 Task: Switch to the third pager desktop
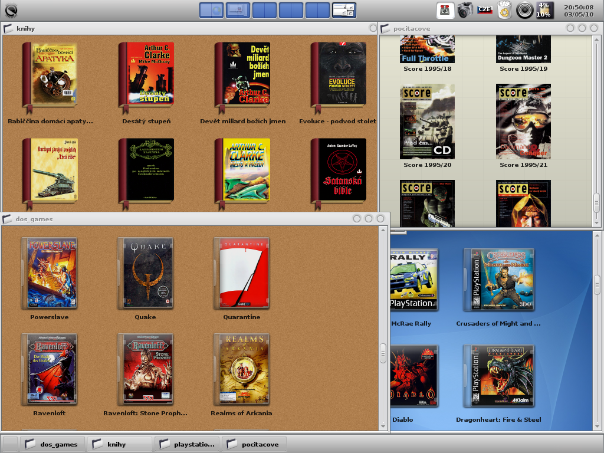pyautogui.click(x=264, y=11)
